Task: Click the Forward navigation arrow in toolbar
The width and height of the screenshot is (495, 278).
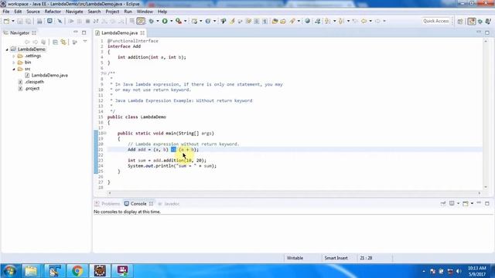Action: pyautogui.click(x=377, y=21)
